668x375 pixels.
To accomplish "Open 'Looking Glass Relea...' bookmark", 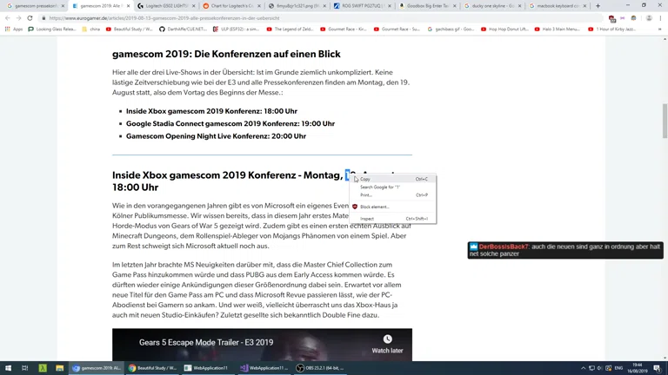I will (x=51, y=29).
